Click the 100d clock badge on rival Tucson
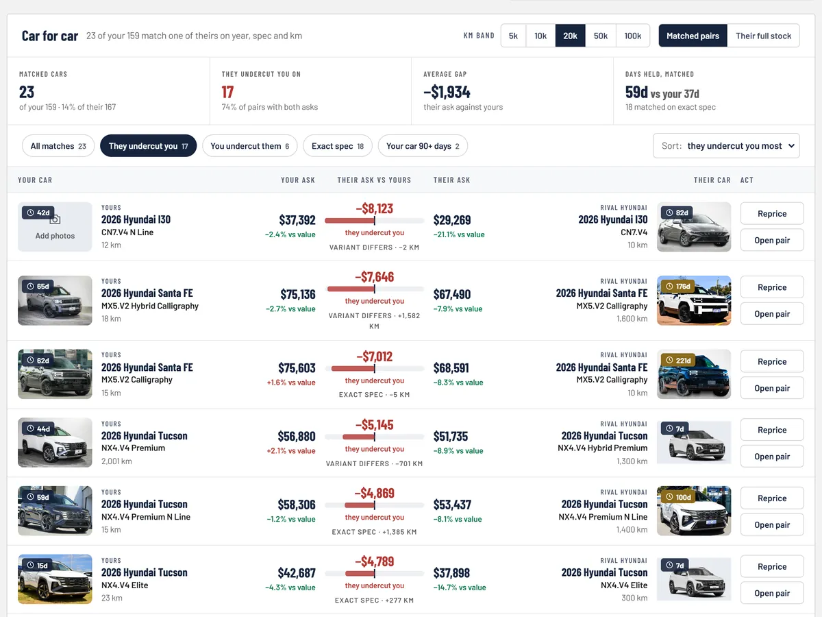822x617 pixels. (677, 497)
